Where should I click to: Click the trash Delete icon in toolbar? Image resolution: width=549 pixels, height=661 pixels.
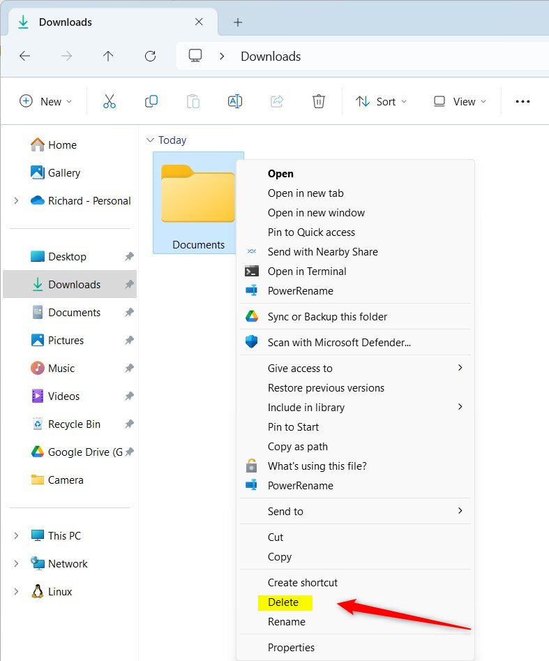[x=319, y=101]
